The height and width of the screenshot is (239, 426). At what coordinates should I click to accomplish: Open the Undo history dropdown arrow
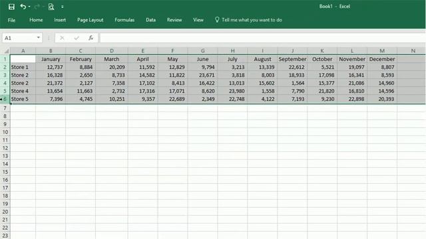point(29,7)
